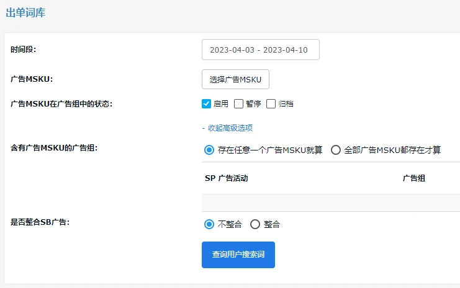Click the 广告MSKU field label

click(32, 79)
